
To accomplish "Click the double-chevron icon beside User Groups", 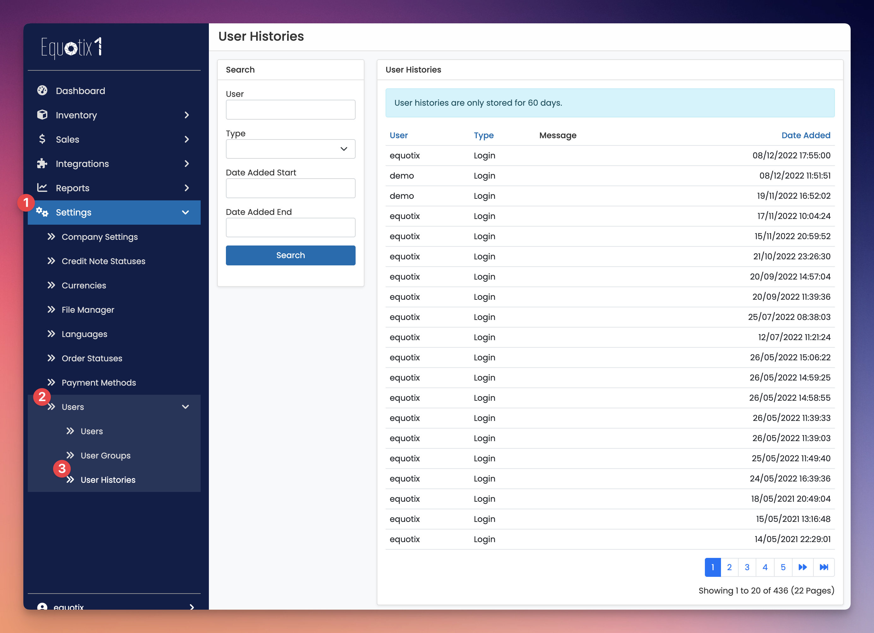I will point(70,455).
